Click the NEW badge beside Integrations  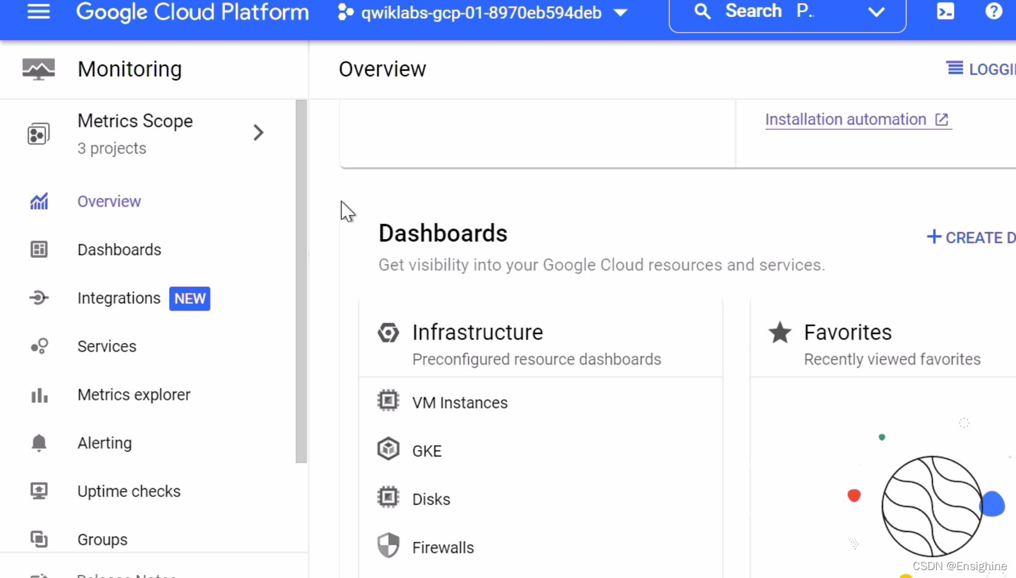pyautogui.click(x=190, y=298)
